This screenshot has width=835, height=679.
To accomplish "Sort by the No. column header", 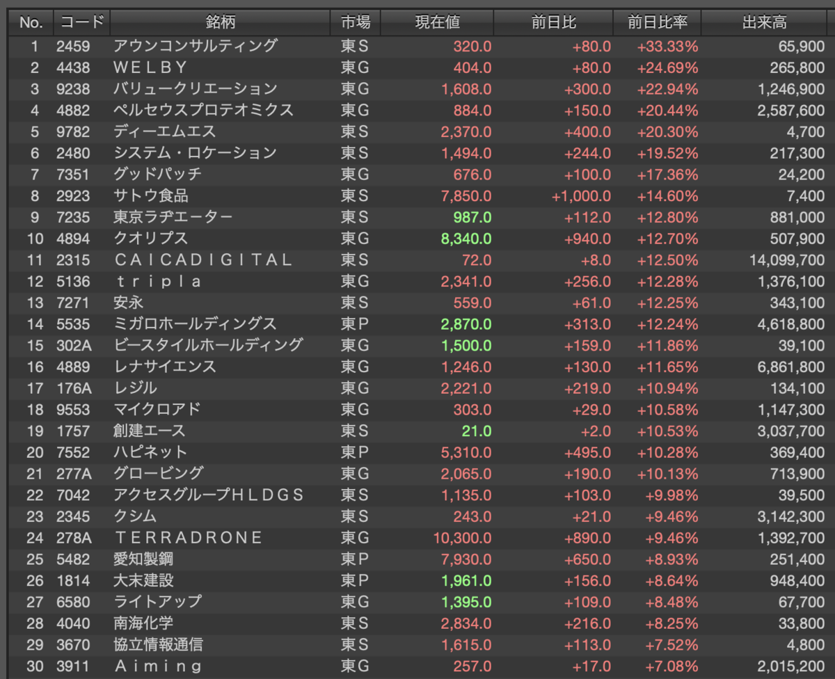I will pyautogui.click(x=31, y=22).
